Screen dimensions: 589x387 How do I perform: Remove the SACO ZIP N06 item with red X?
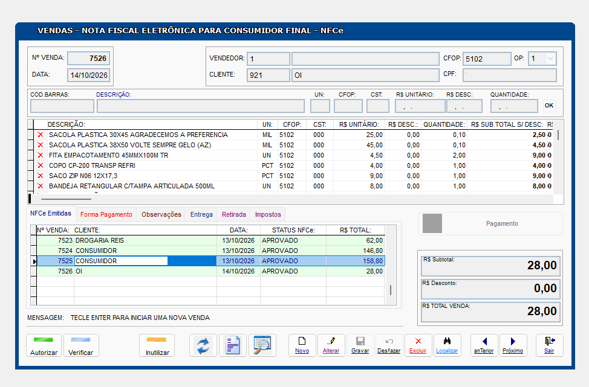click(40, 176)
